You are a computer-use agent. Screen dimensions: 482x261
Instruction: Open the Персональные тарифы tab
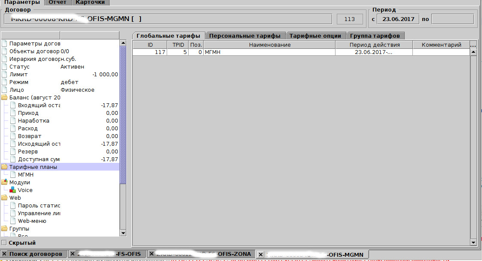pyautogui.click(x=245, y=36)
